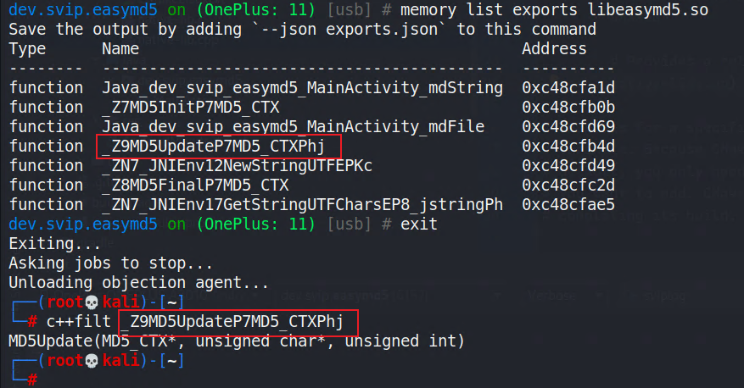Click the Name column header
The height and width of the screenshot is (388, 744).
click(120, 49)
